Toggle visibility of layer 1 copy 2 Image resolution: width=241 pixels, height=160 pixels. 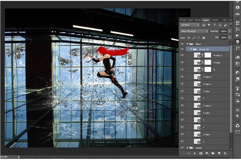[x=182, y=105]
